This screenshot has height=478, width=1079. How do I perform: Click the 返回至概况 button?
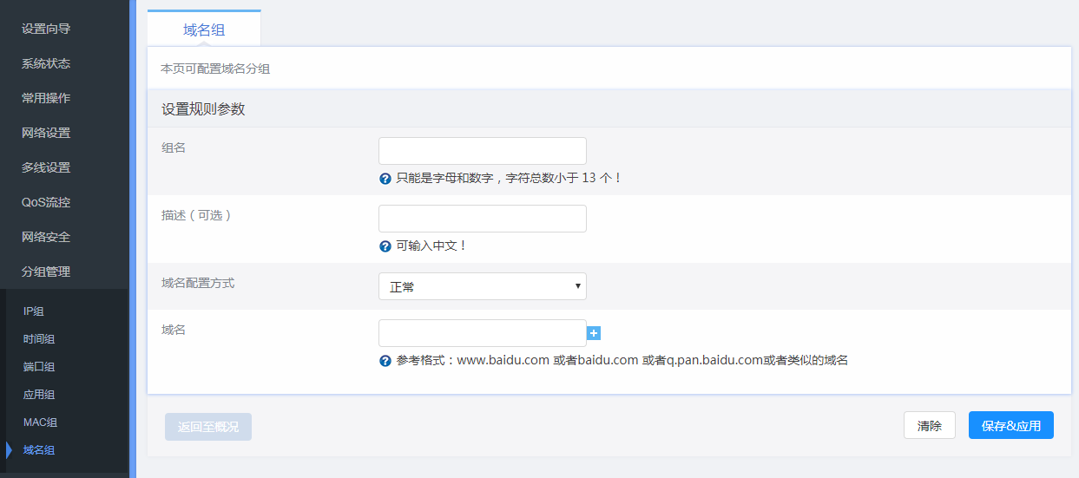(x=208, y=427)
